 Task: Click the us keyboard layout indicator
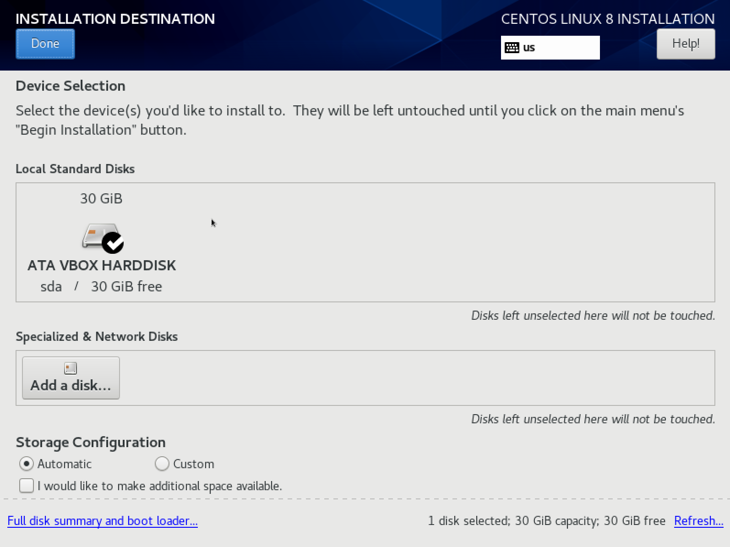[x=550, y=48]
